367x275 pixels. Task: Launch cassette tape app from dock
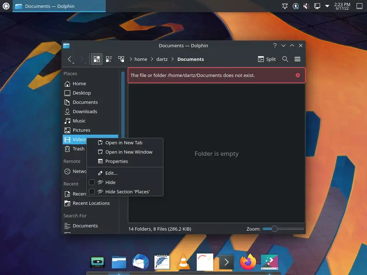click(x=97, y=262)
